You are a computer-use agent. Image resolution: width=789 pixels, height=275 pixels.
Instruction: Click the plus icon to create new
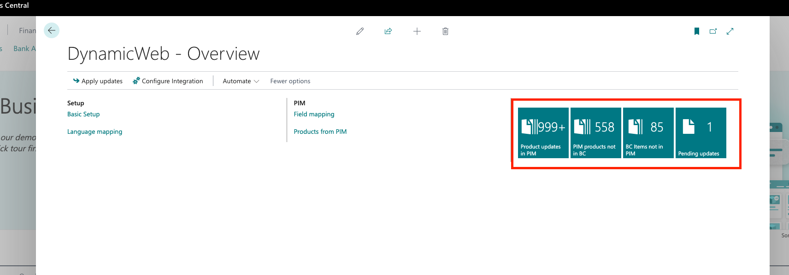click(417, 31)
